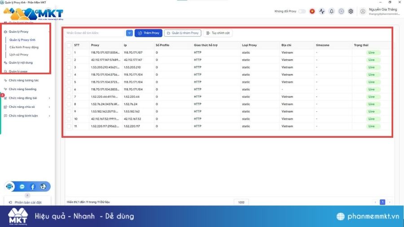This screenshot has height=227, width=404.
Task: Check the row 8 proxy 1.52.76.24 checkbox
Action: point(69,104)
